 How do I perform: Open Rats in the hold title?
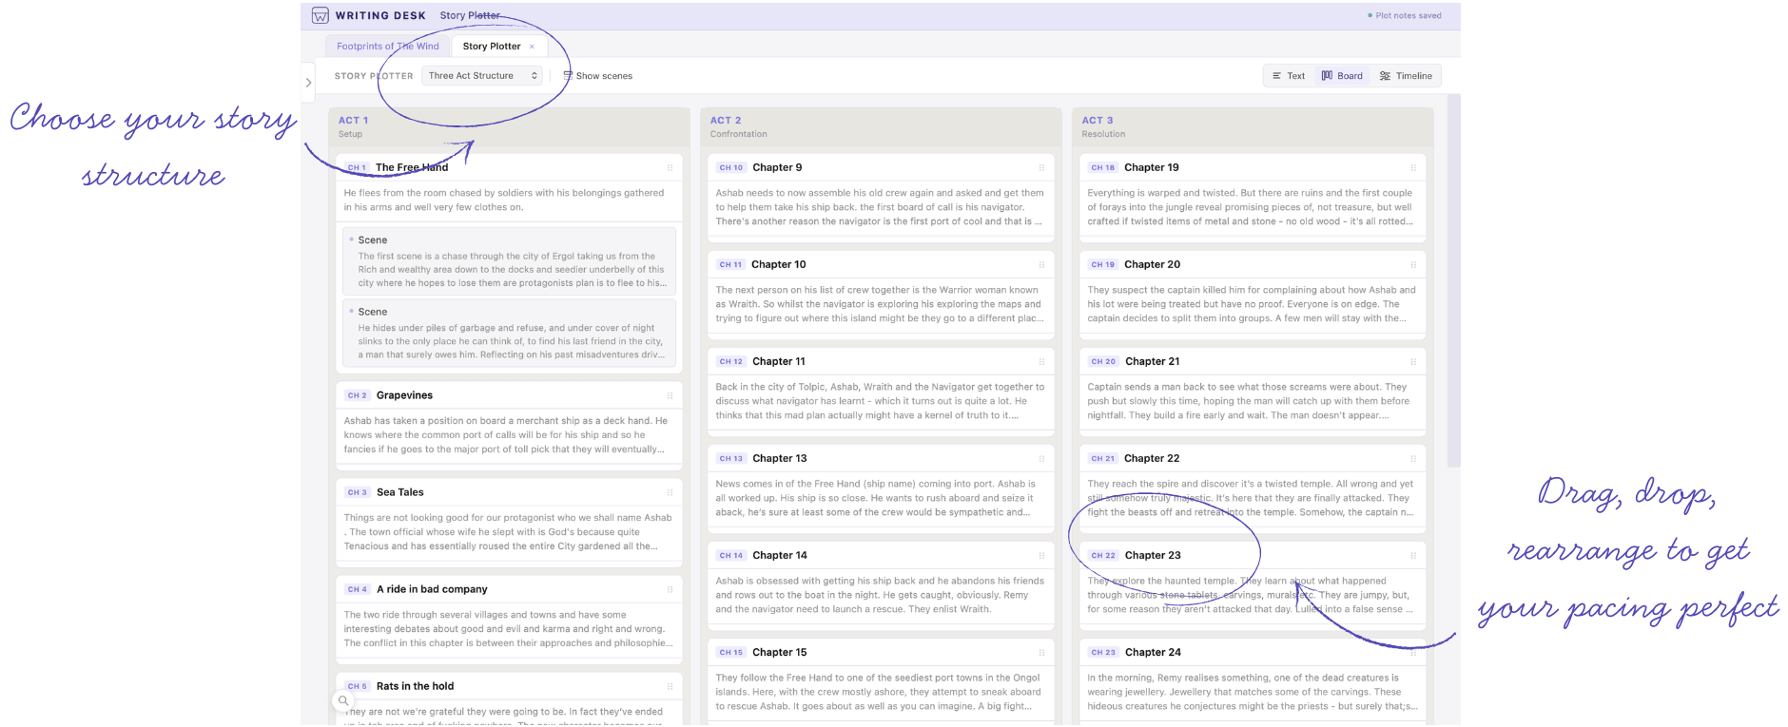click(x=415, y=686)
